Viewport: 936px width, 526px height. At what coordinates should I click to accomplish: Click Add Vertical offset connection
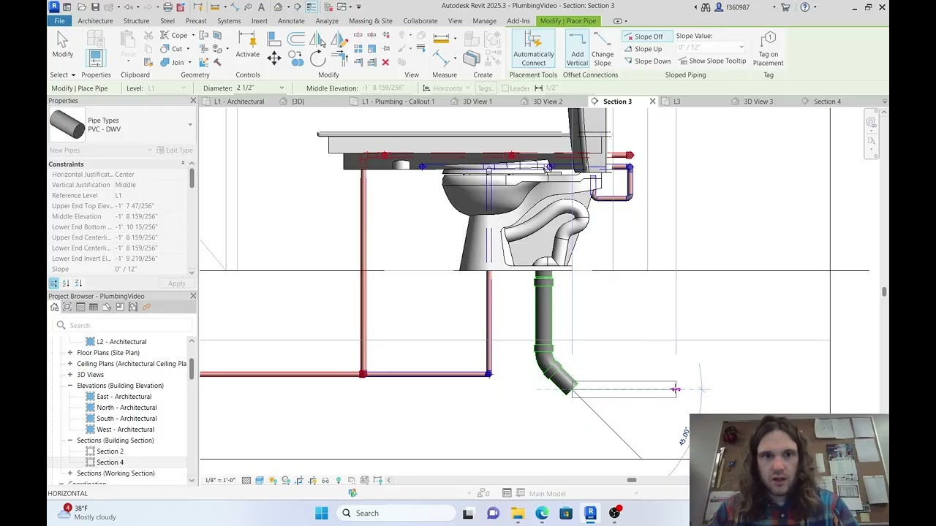tap(577, 47)
